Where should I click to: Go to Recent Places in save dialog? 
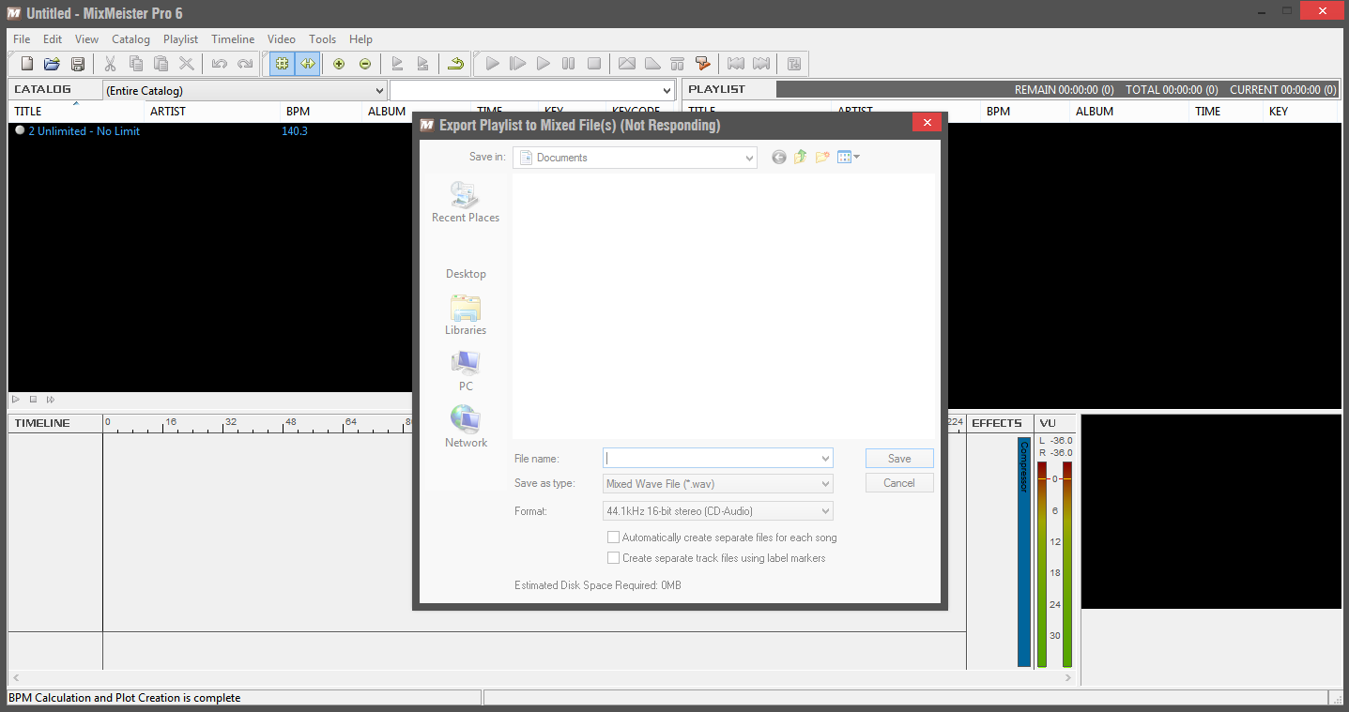[x=466, y=203]
